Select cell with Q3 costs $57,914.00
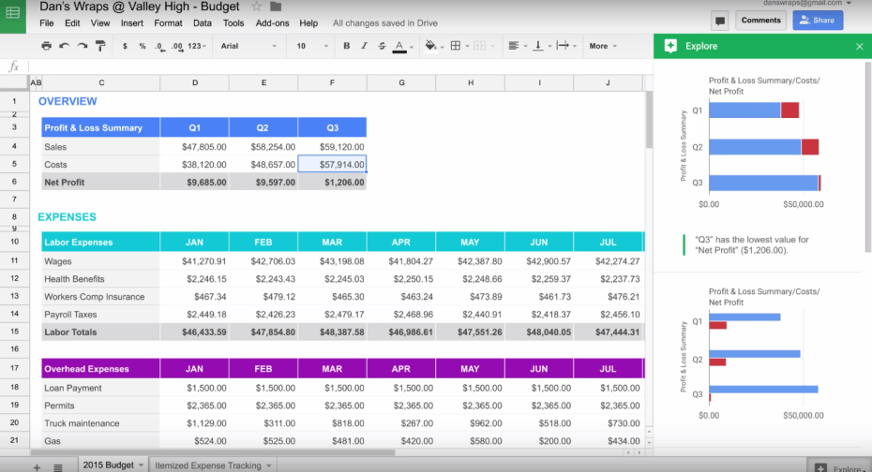This screenshot has width=872, height=472. pos(332,165)
